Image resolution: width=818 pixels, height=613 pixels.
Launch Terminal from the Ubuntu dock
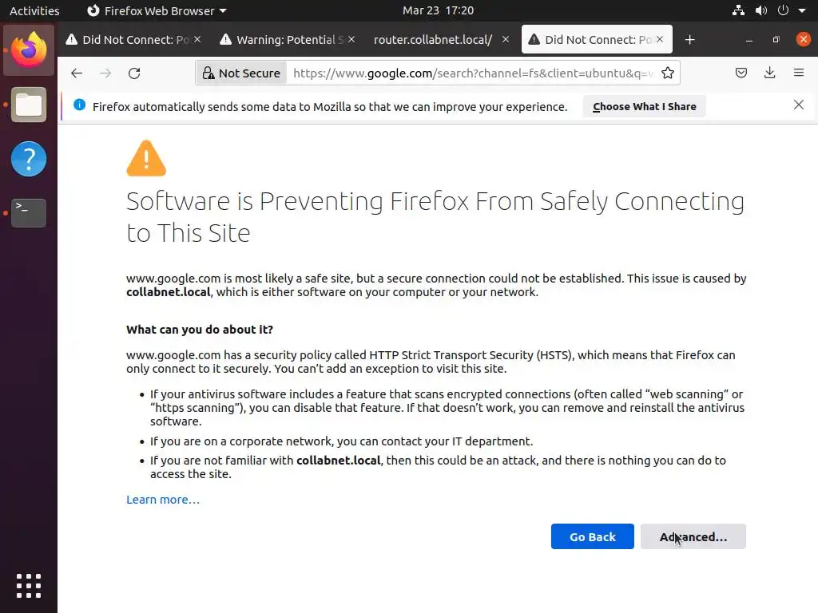[x=29, y=212]
